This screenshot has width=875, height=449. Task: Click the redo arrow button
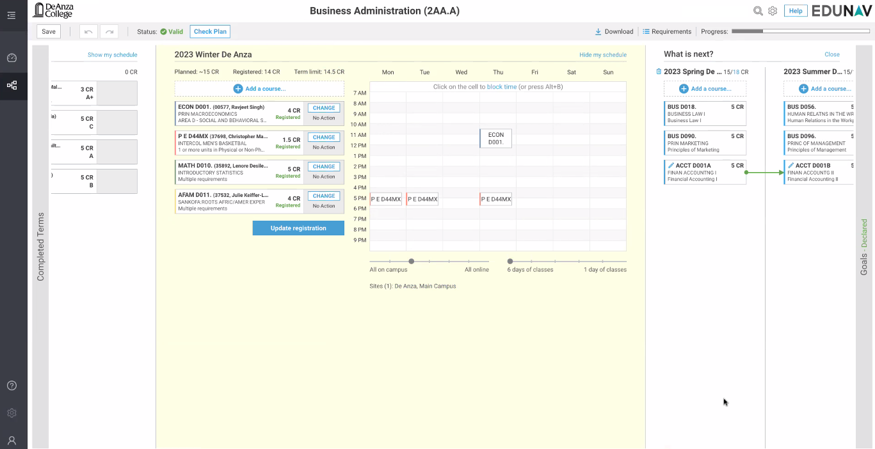[109, 31]
